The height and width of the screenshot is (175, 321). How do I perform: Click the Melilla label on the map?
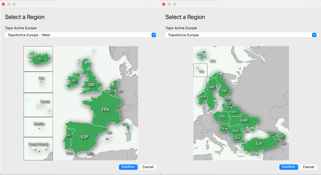tap(90, 153)
